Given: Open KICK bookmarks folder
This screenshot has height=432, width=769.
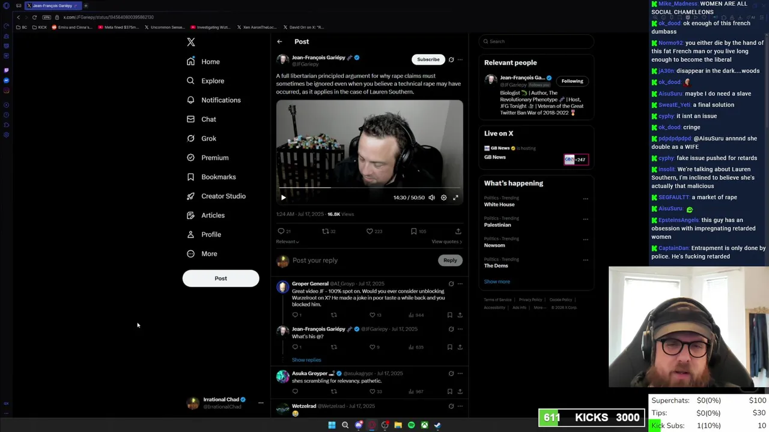Looking at the screenshot, I should click(40, 27).
